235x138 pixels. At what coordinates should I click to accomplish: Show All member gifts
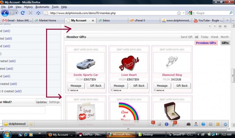pyautogui.click(x=197, y=37)
